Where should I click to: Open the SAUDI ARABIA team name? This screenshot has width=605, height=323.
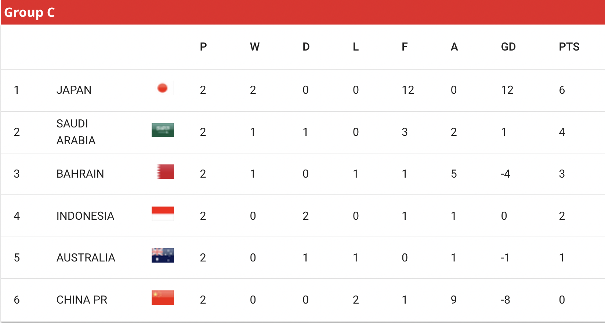click(x=76, y=132)
